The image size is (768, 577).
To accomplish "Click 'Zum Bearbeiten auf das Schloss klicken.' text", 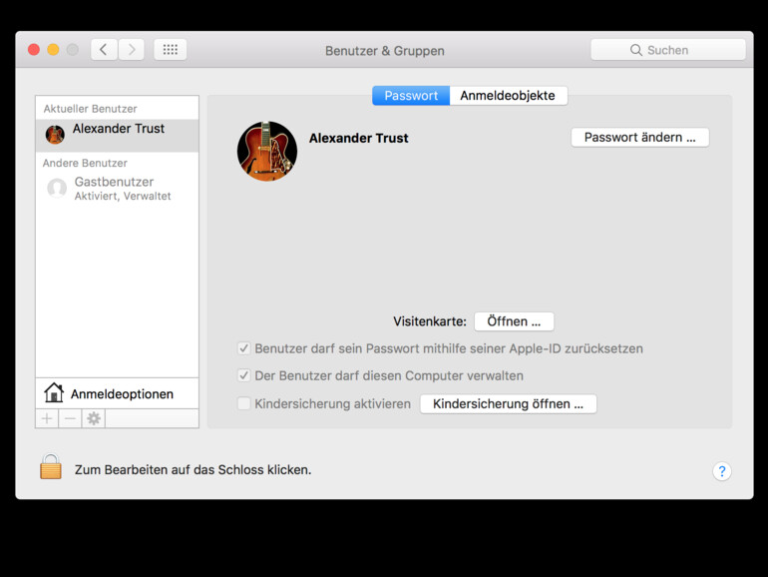I will pyautogui.click(x=192, y=469).
